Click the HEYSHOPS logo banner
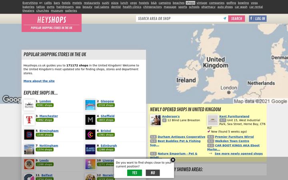288x180 pixels. 52,23
